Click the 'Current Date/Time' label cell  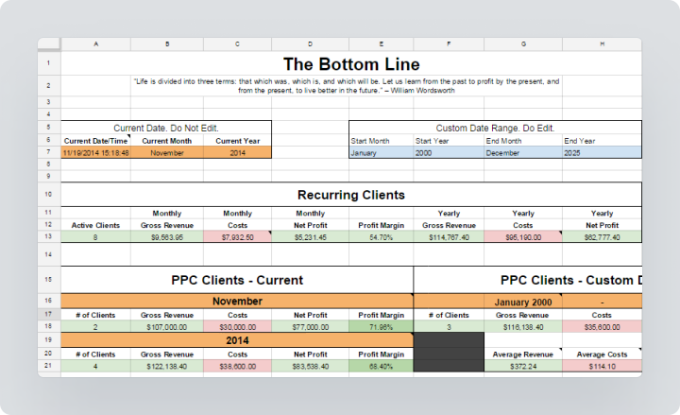pos(95,141)
